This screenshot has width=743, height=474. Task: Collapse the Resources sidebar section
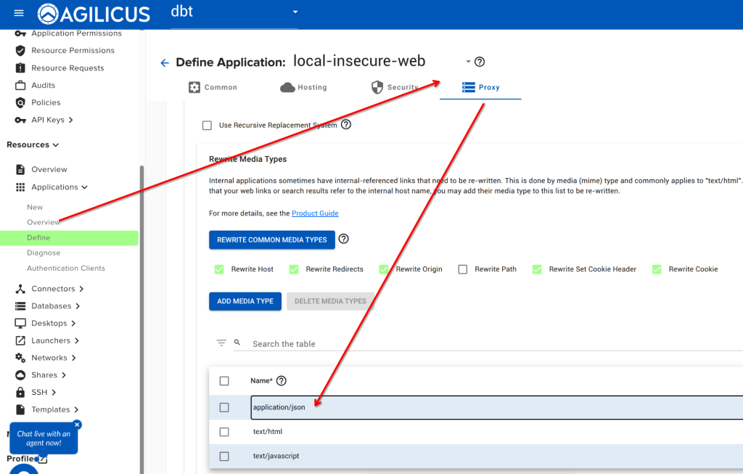31,144
